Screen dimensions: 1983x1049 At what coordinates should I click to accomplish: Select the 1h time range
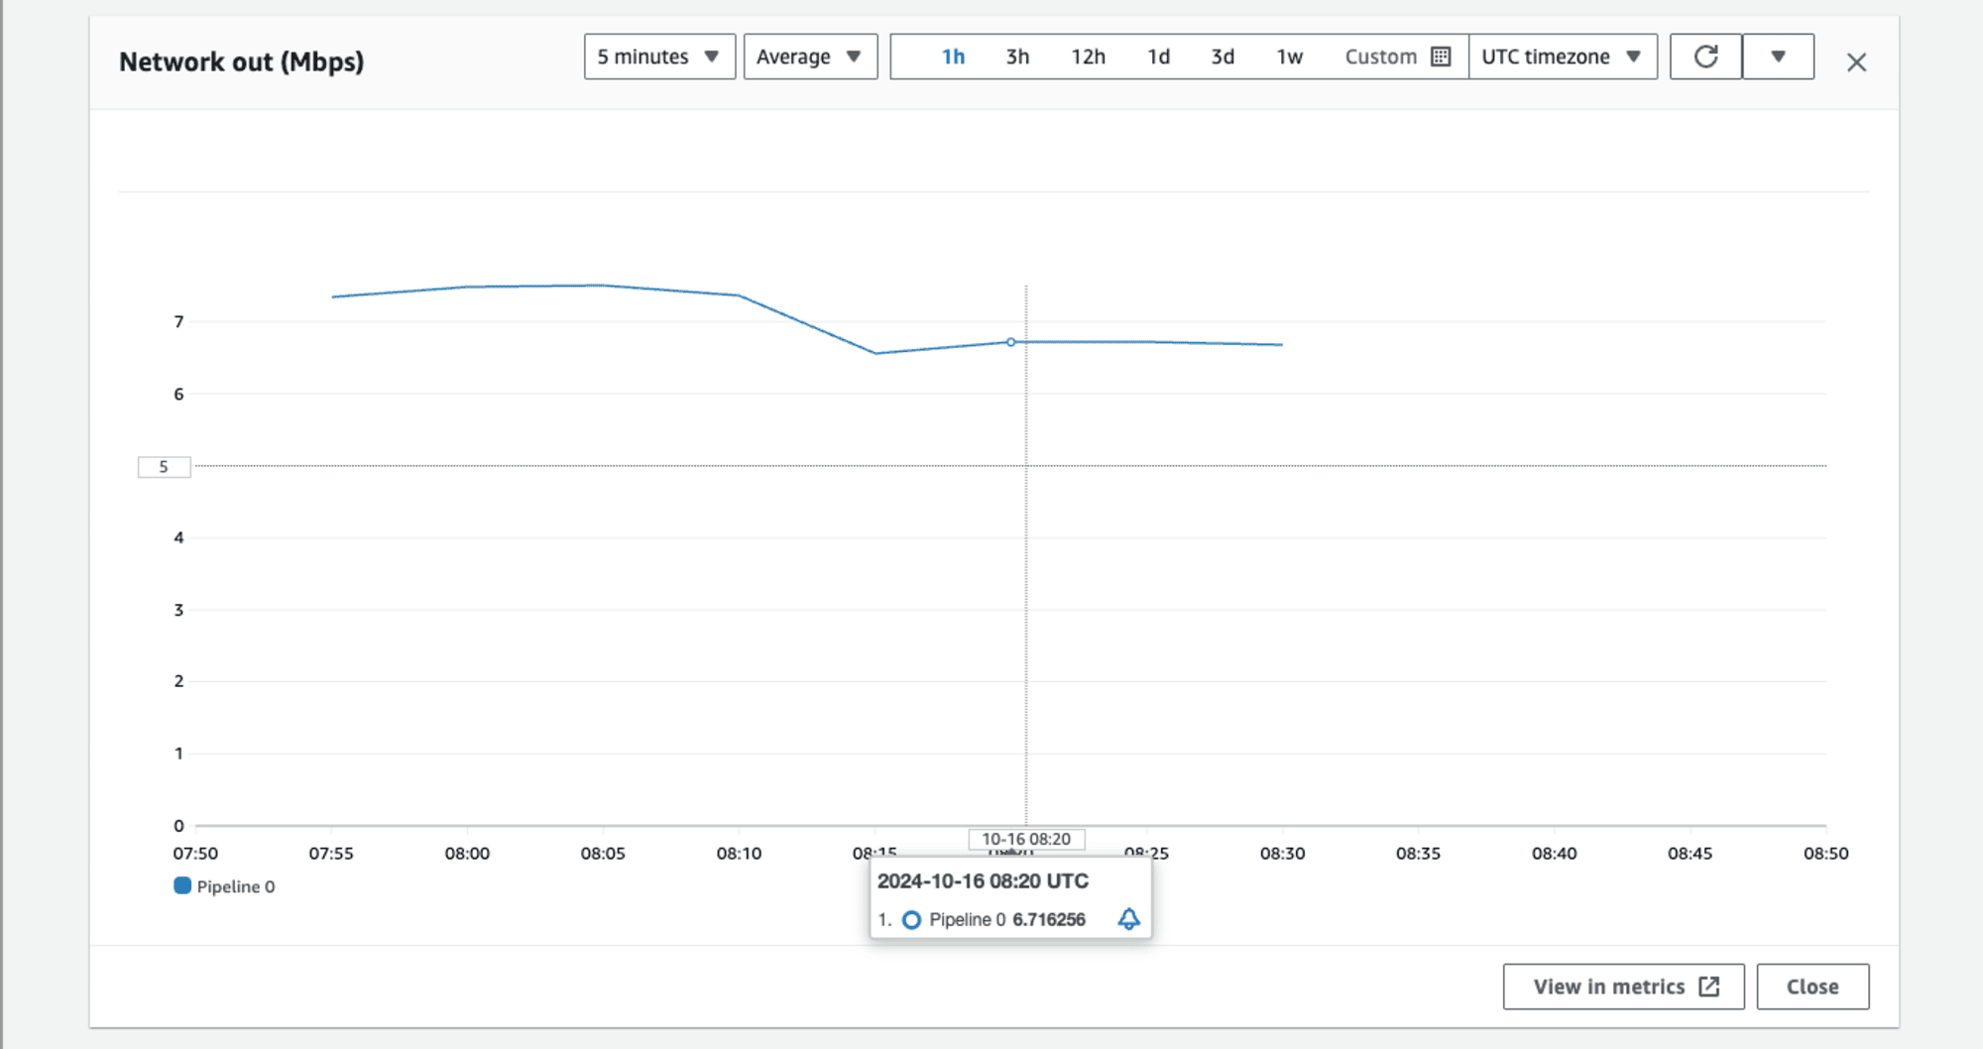pyautogui.click(x=953, y=57)
